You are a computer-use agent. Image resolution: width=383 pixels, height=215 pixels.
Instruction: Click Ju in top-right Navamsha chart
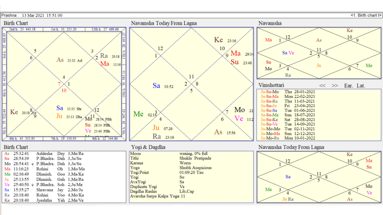(x=319, y=66)
